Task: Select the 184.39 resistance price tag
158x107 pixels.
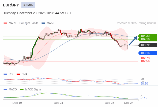Action: pyautogui.click(x=148, y=36)
